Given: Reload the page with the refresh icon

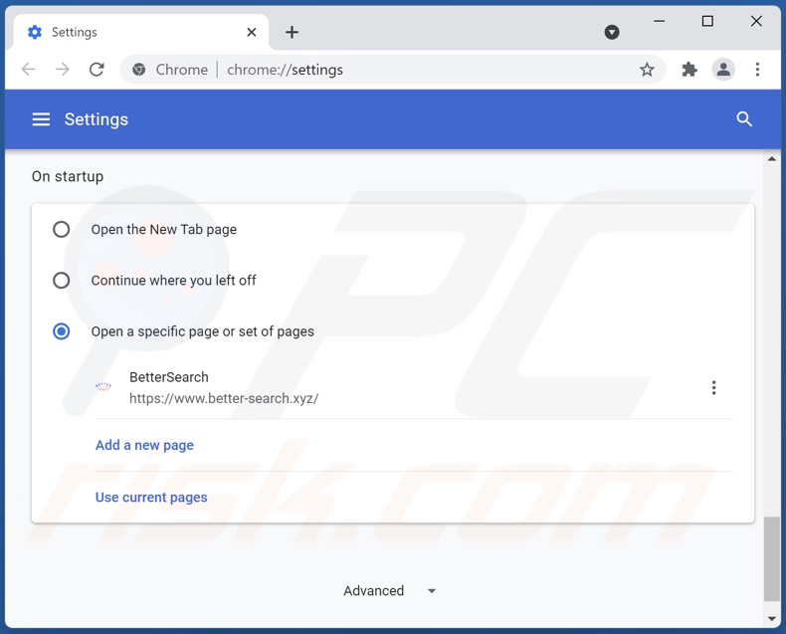Looking at the screenshot, I should [97, 70].
